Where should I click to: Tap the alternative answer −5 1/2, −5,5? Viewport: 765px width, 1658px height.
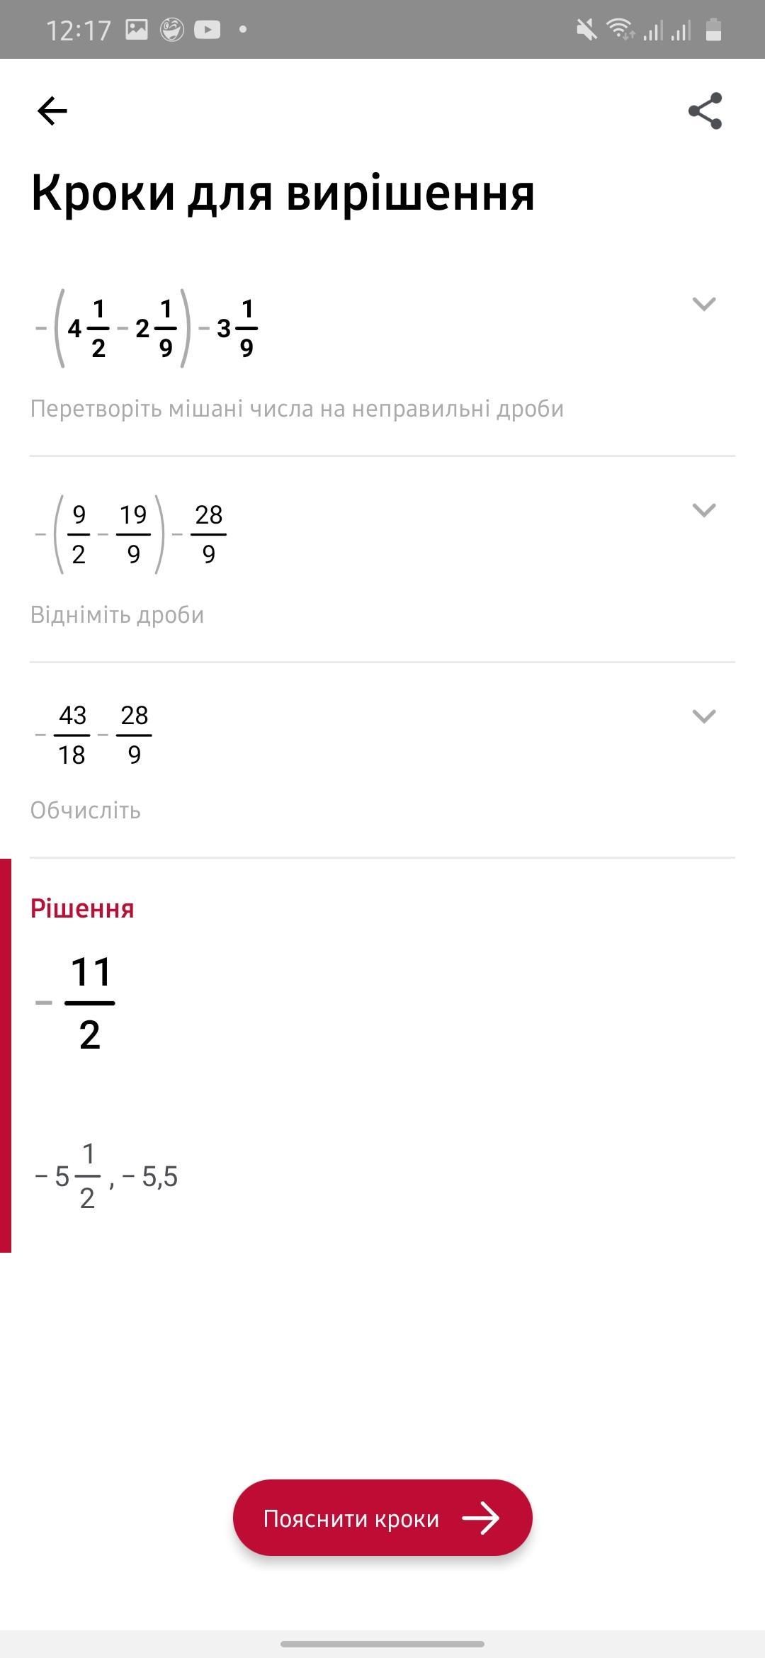coord(106,1177)
